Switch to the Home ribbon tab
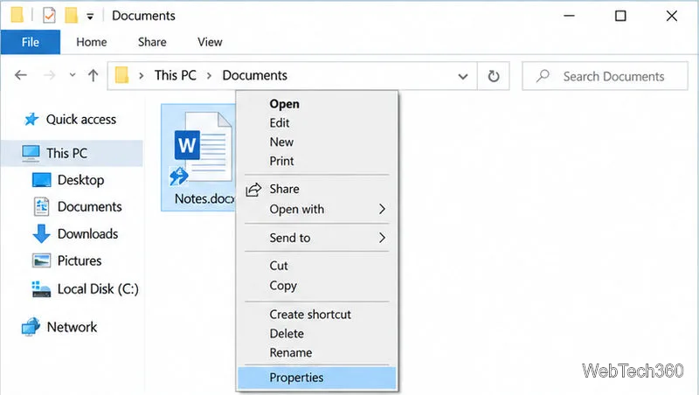699x395 pixels. coord(92,42)
